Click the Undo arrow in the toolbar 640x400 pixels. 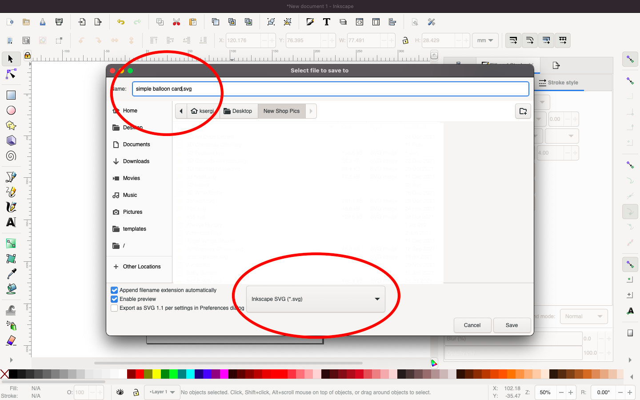[120, 21]
